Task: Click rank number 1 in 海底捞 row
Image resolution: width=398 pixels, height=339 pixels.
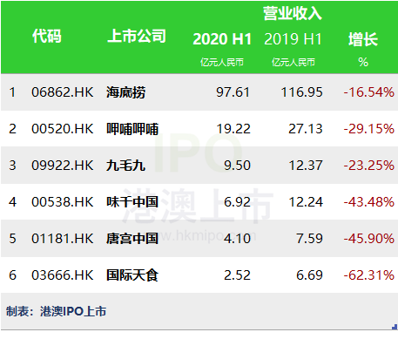Action: click(x=12, y=92)
